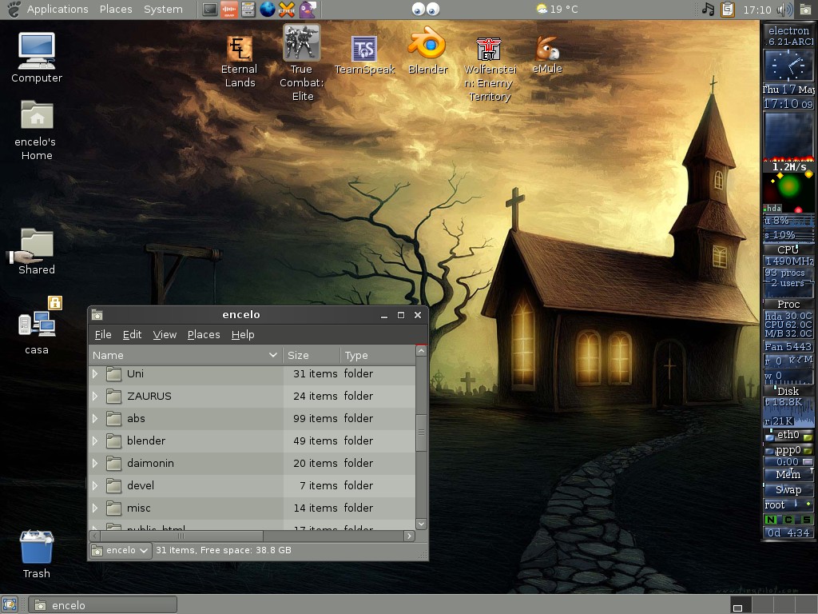Click the home folder icon in panel corner

806,9
